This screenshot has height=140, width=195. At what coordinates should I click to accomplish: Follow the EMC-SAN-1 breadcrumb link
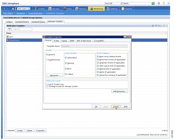coord(8,13)
